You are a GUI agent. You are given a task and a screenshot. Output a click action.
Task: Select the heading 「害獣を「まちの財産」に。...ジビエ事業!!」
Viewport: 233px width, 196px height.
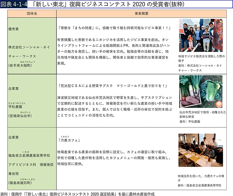[x=114, y=28]
